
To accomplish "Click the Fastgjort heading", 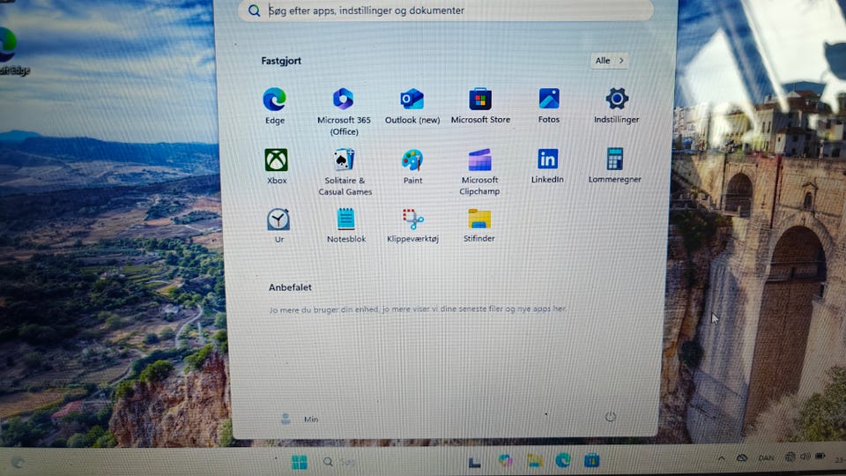I will click(x=281, y=61).
